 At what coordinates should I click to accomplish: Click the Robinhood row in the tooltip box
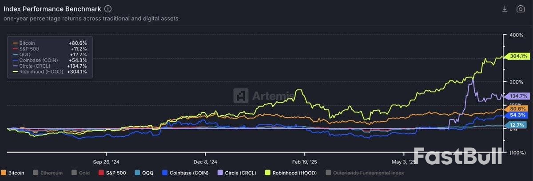click(x=49, y=72)
